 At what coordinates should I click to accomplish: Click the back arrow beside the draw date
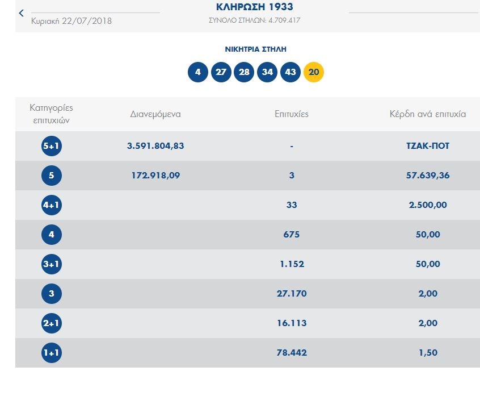(x=22, y=12)
